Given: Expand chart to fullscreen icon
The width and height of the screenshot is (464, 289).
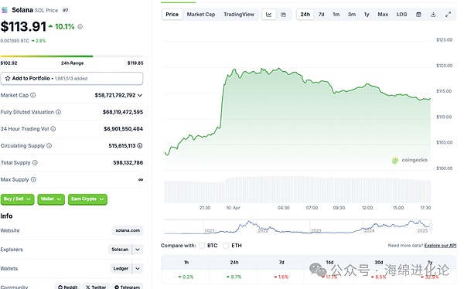Looking at the screenshot, I should tap(449, 15).
